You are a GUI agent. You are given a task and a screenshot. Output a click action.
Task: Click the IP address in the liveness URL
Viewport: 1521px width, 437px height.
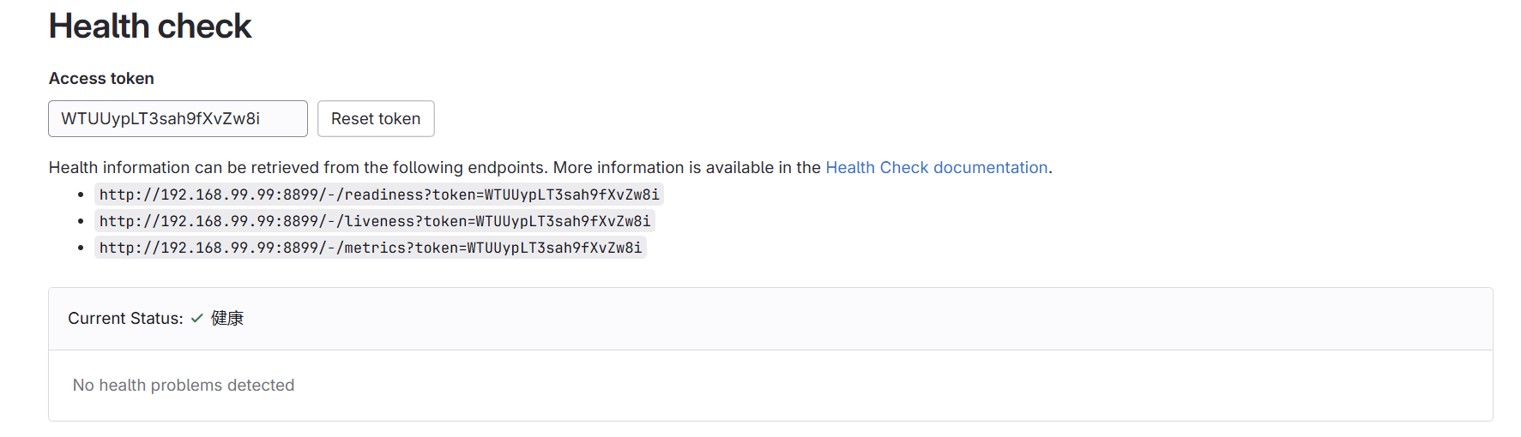tap(218, 222)
